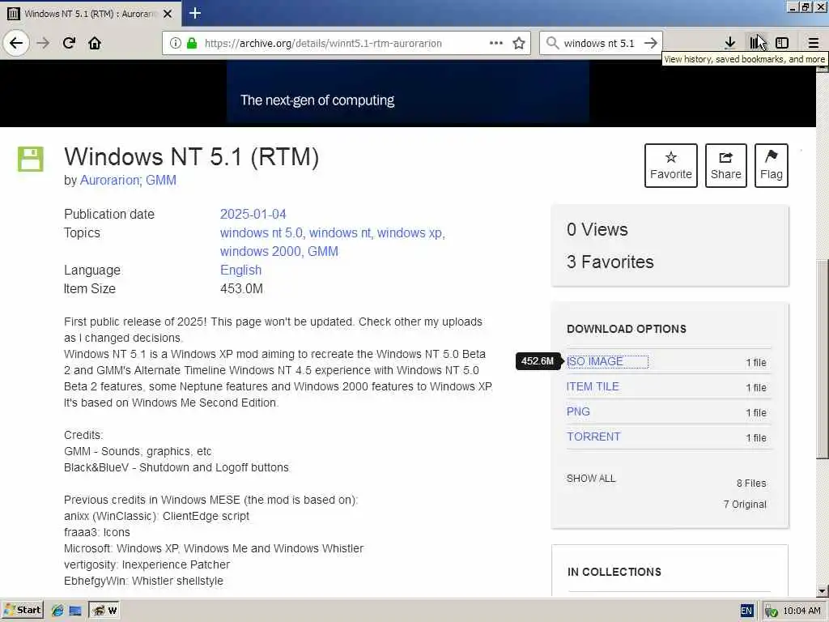Open the English language link
The height and width of the screenshot is (622, 829).
click(240, 271)
